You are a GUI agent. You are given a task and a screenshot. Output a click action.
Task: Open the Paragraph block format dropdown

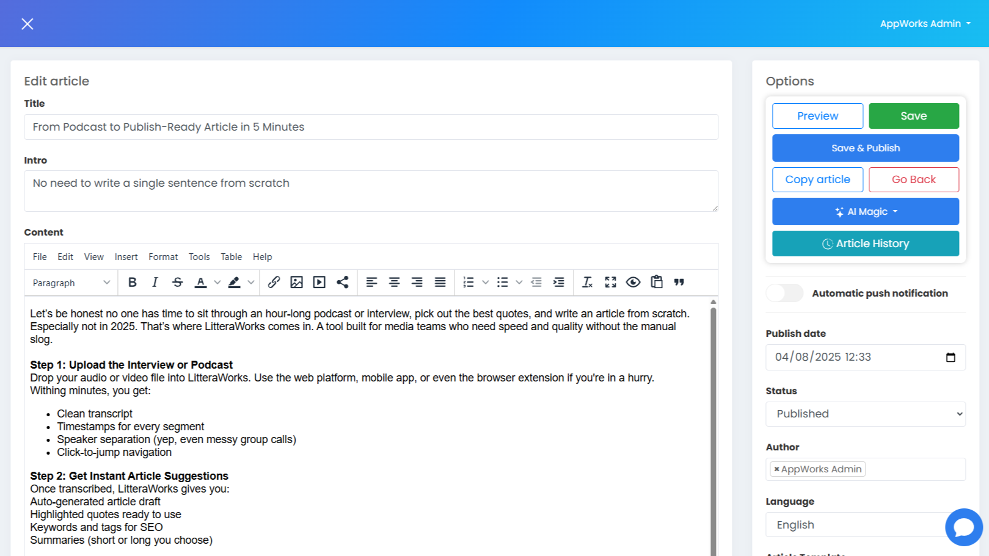[x=71, y=283]
